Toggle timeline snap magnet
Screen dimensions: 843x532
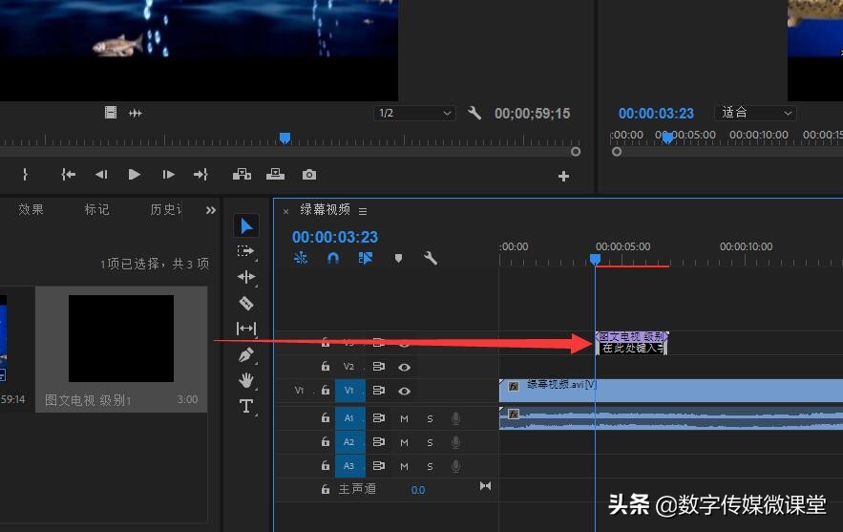coord(333,258)
